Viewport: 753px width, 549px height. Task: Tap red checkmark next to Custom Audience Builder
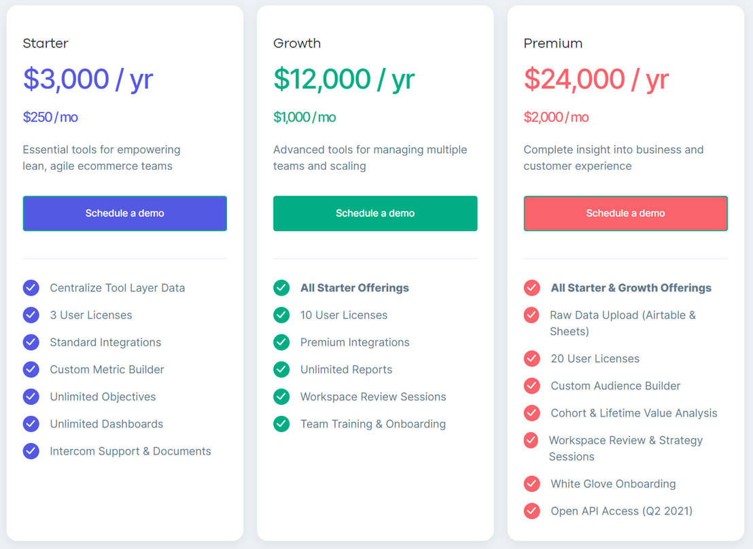(x=531, y=386)
